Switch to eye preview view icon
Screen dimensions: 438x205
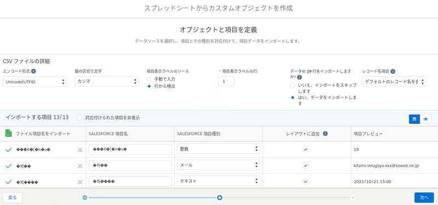(x=425, y=119)
